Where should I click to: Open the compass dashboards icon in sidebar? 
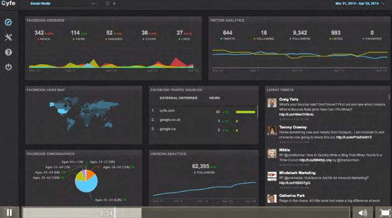click(x=8, y=22)
